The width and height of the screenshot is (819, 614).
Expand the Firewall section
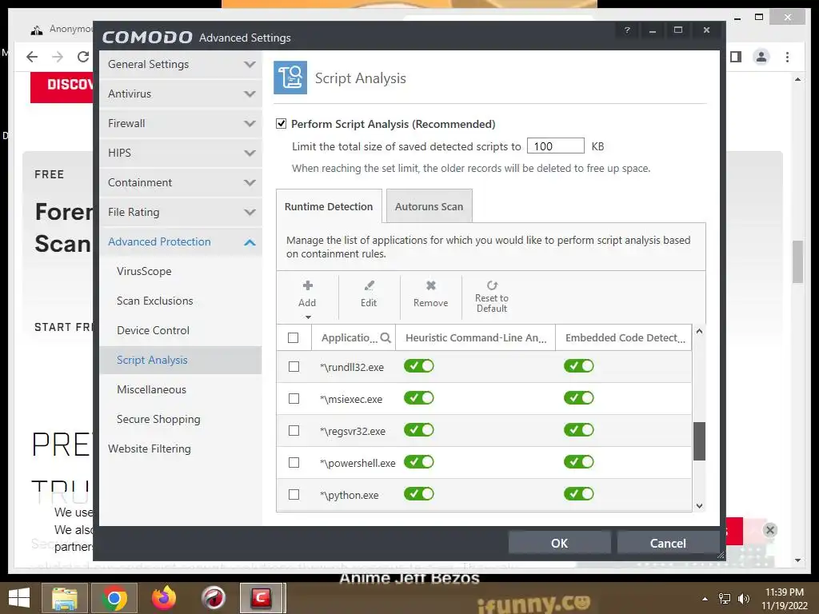[x=181, y=123]
